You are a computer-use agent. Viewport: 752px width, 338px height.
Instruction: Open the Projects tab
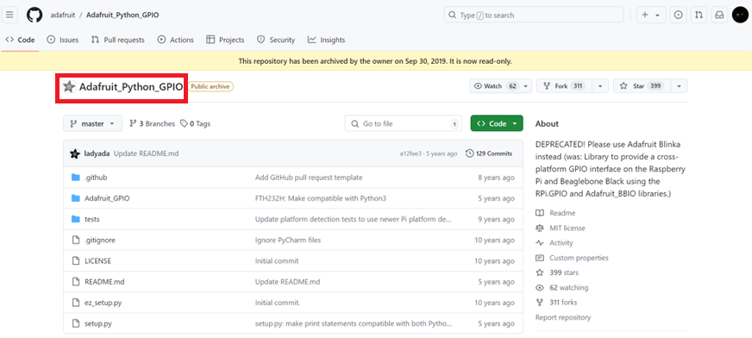coord(225,40)
